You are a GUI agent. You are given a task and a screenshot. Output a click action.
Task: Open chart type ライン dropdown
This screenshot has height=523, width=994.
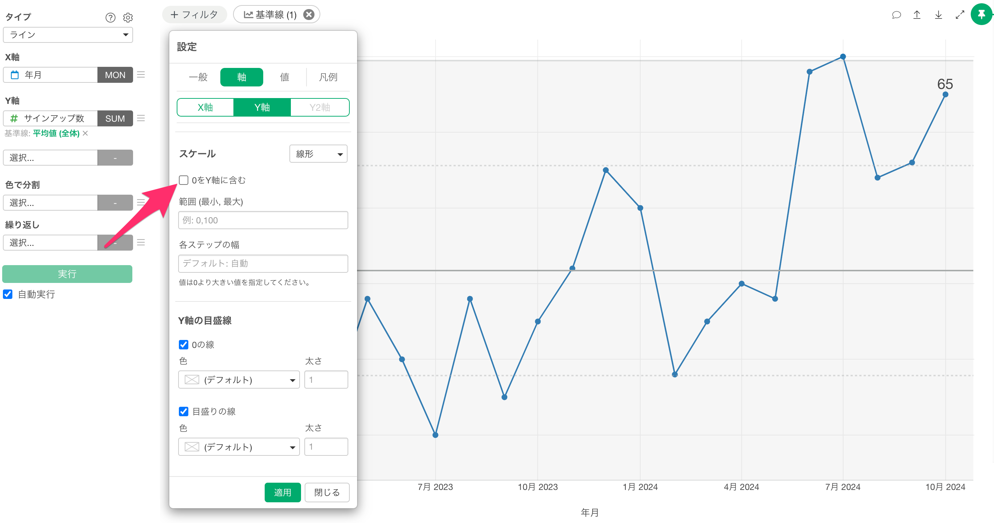68,35
